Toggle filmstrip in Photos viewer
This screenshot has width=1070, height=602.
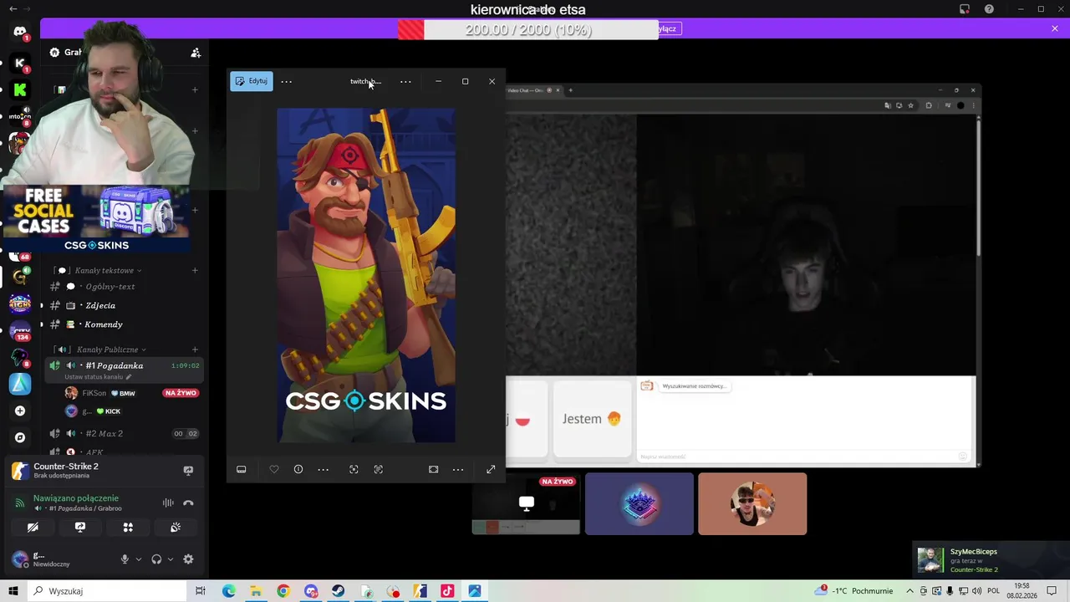tap(242, 470)
